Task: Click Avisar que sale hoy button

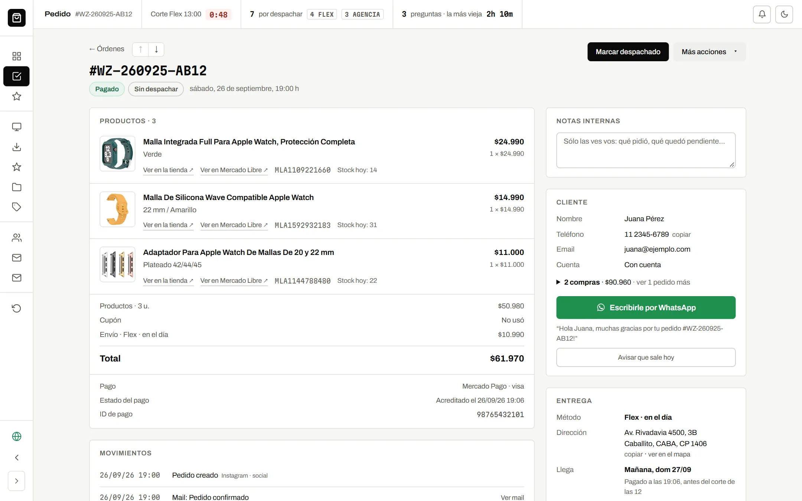Action: click(646, 357)
